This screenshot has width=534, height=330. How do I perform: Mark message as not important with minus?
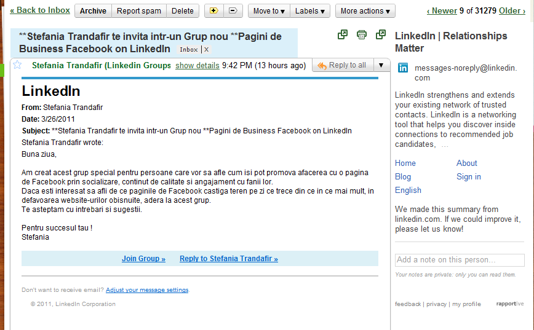233,11
